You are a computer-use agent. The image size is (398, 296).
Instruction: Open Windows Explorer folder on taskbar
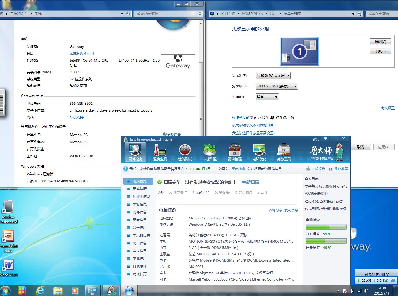(x=58, y=291)
